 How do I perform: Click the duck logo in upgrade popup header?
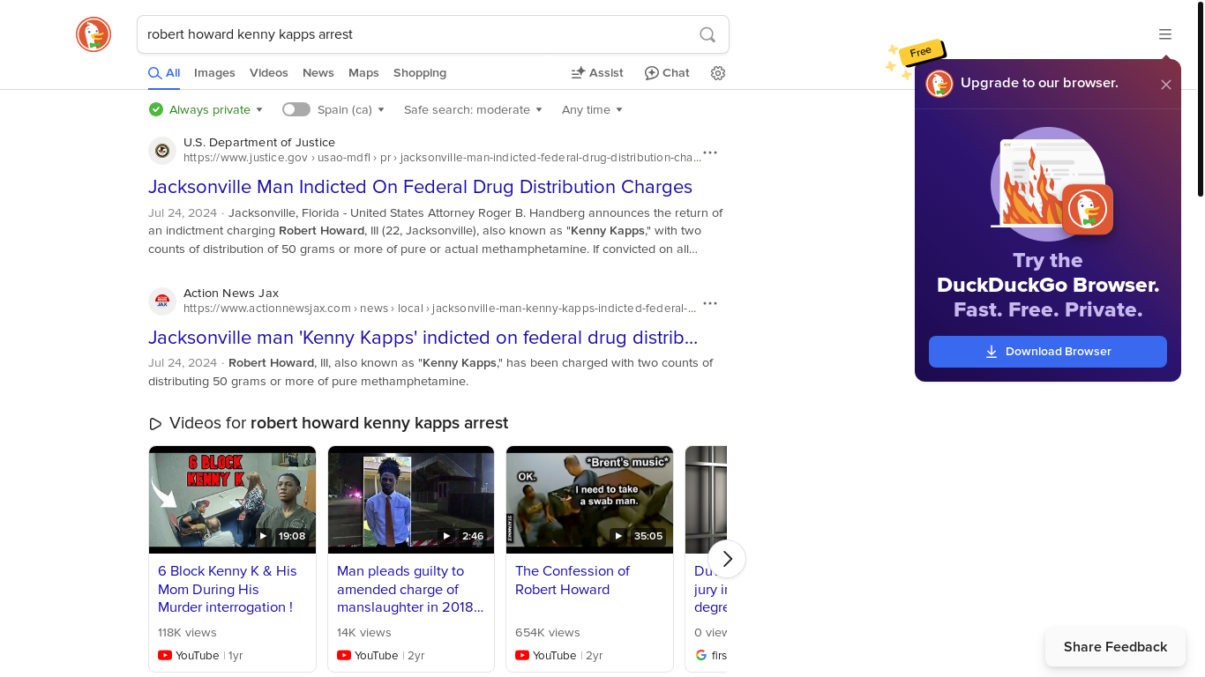[x=939, y=84]
